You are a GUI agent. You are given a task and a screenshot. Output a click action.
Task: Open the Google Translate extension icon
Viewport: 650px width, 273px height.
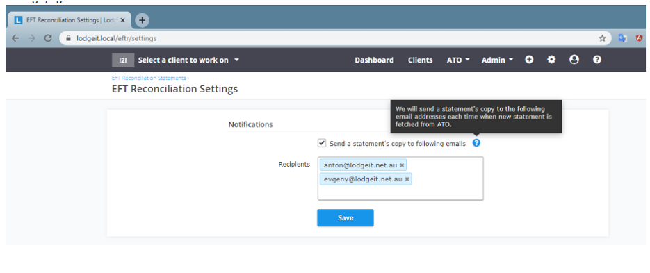point(622,38)
